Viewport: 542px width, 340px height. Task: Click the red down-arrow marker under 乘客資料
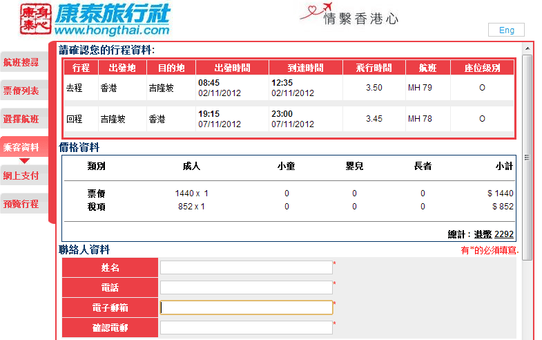24,160
